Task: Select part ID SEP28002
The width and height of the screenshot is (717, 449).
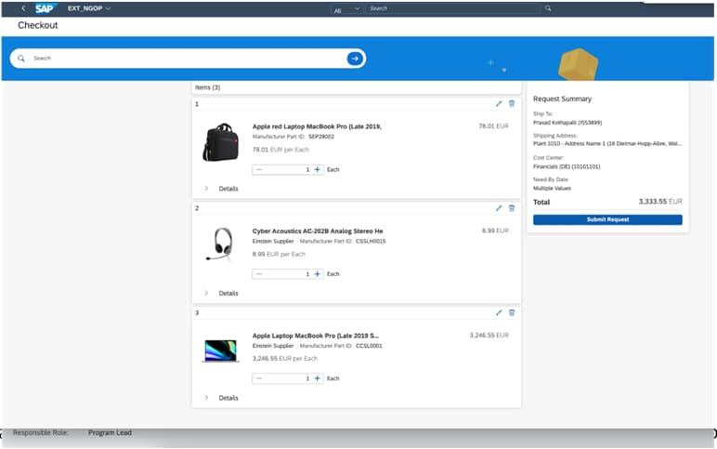Action: pos(321,137)
